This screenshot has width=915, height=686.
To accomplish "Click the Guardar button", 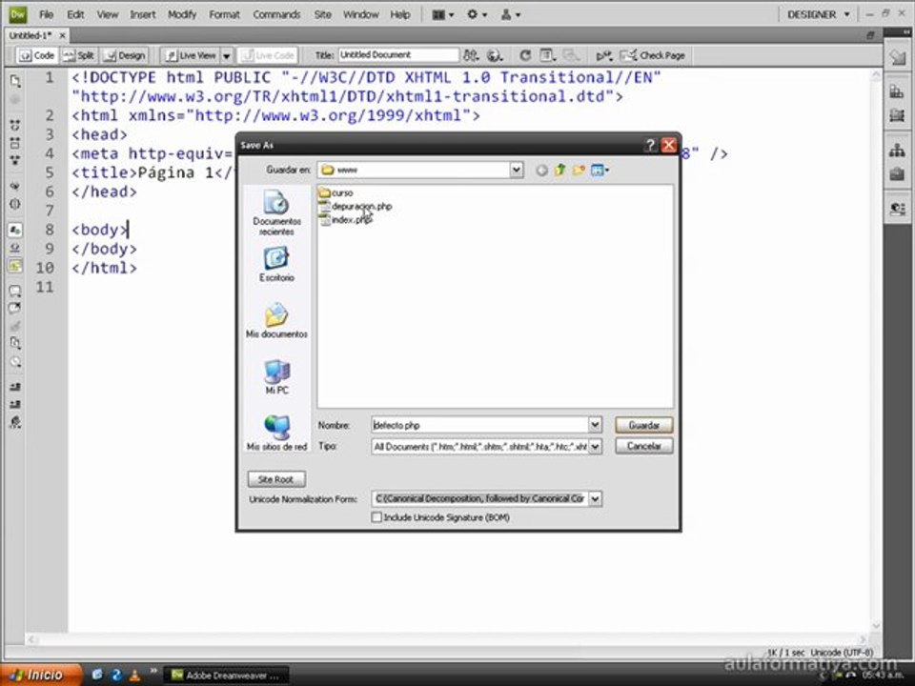I will pos(643,425).
